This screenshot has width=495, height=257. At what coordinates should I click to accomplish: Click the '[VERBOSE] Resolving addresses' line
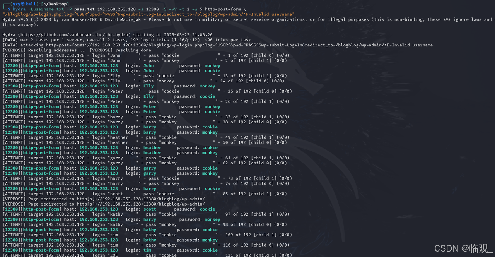tap(77, 50)
